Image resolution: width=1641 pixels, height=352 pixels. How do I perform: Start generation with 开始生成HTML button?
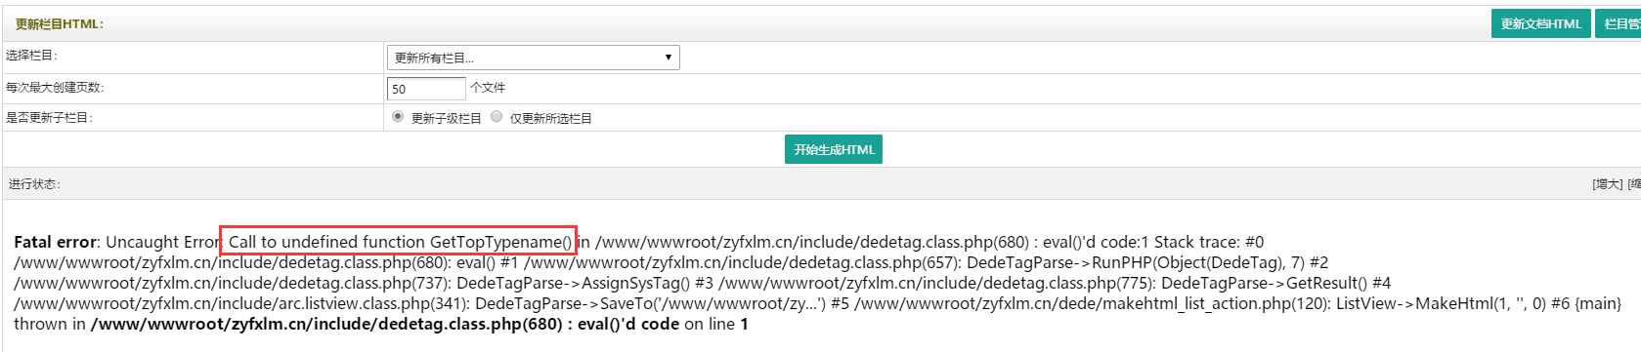pyautogui.click(x=834, y=149)
